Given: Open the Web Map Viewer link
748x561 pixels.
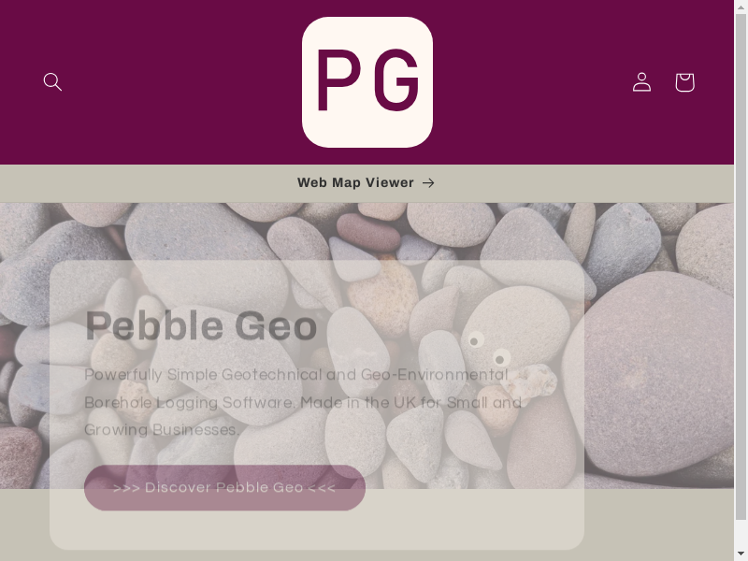Looking at the screenshot, I should pos(366,182).
